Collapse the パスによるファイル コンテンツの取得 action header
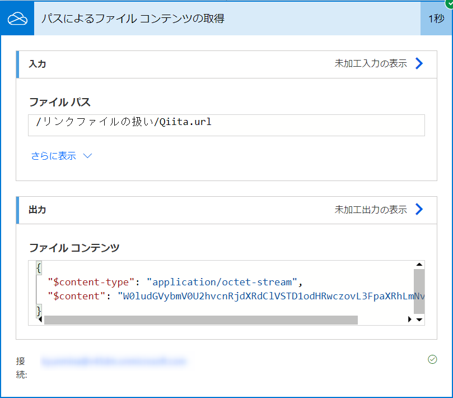 [x=227, y=18]
